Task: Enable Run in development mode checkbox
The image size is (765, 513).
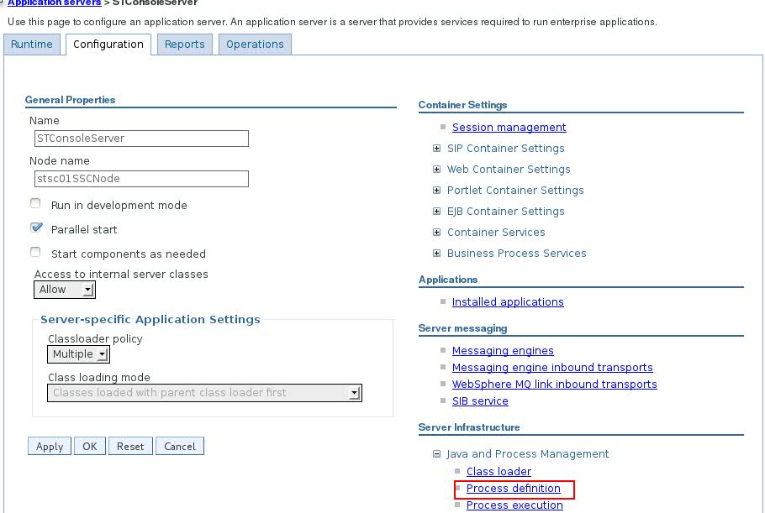Action: (35, 204)
